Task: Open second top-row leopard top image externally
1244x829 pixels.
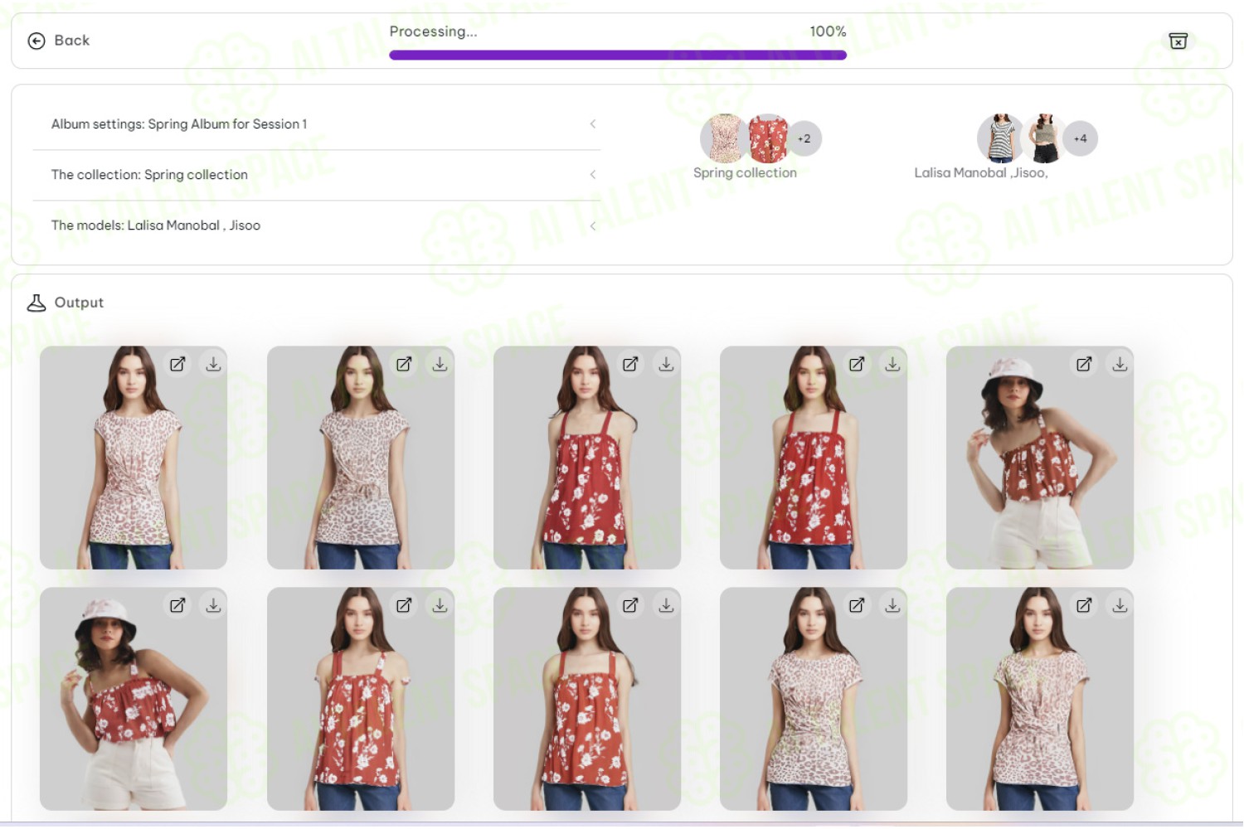Action: tap(404, 364)
